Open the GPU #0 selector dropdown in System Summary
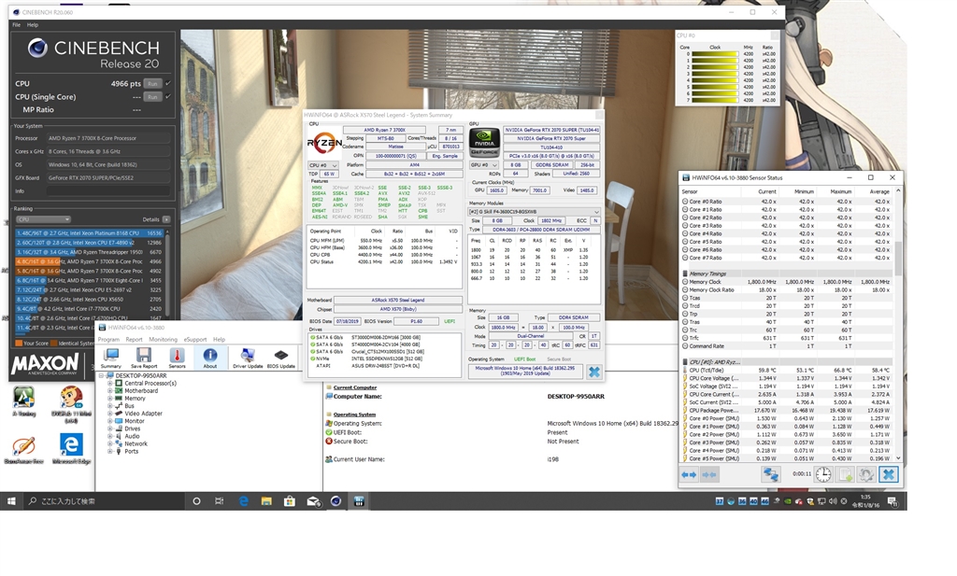The width and height of the screenshot is (957, 576). pos(483,165)
